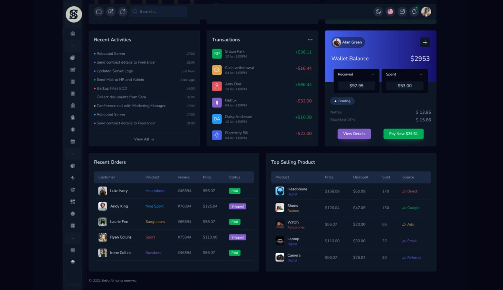The height and width of the screenshot is (290, 503).
Task: Toggle dark mode with the moon icon
Action: pos(378,12)
